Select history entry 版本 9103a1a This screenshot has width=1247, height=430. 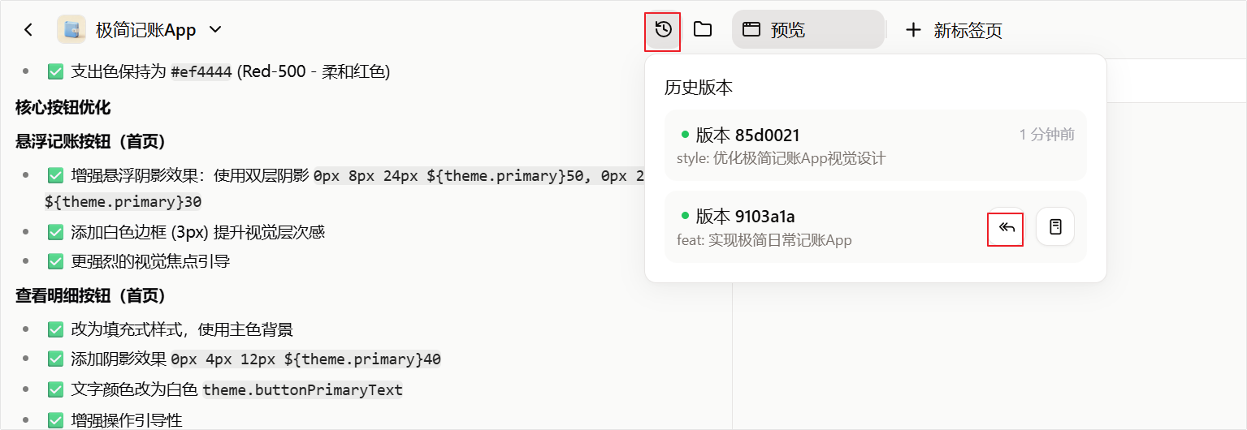coord(875,226)
